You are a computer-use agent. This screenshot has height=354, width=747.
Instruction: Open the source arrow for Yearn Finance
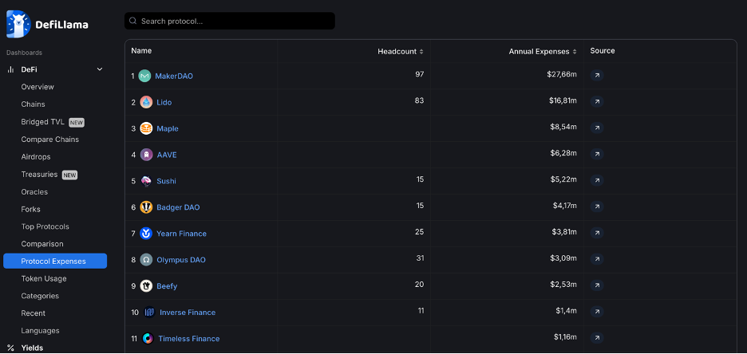597,233
